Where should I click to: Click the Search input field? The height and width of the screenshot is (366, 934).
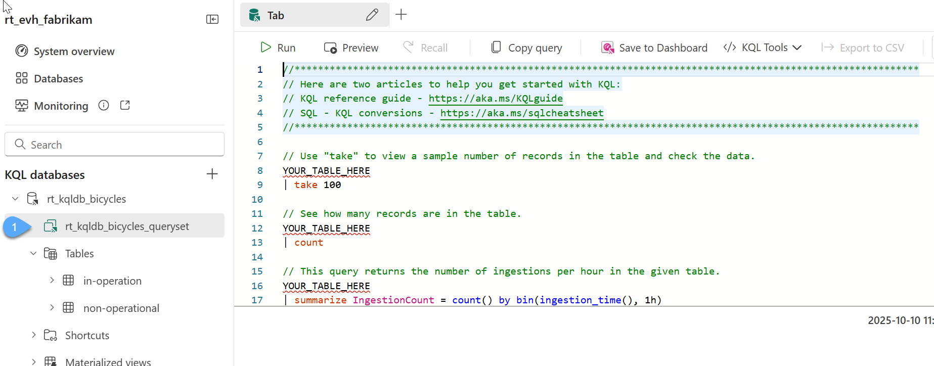pyautogui.click(x=114, y=145)
